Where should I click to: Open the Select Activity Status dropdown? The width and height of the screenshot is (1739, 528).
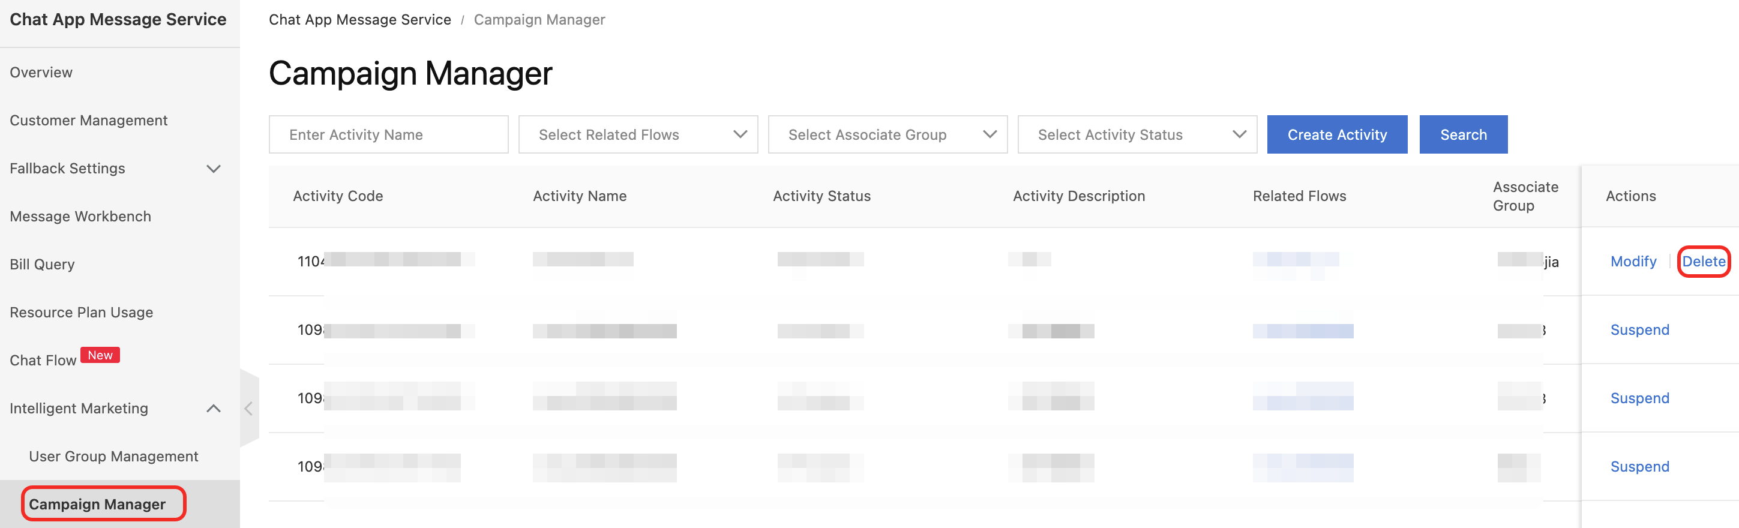[1137, 135]
